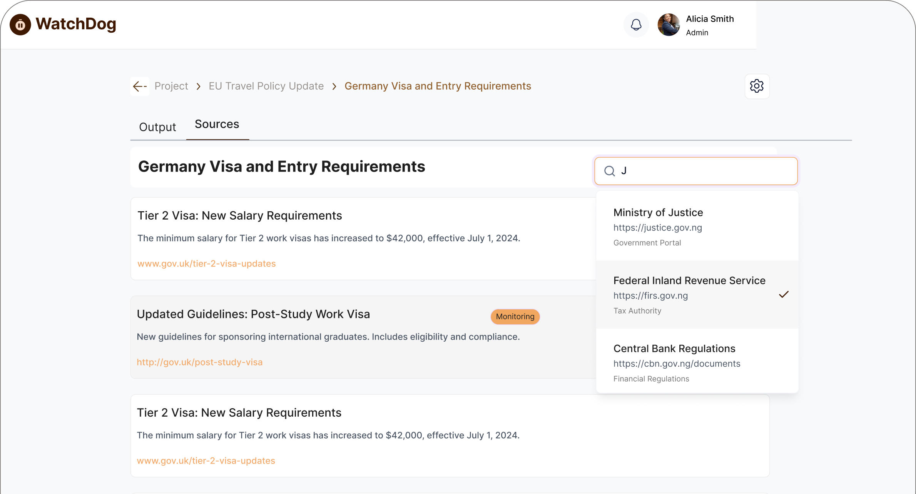The image size is (916, 494).
Task: Open www.gov.uk/tier-2-visa-updates link
Action: tap(206, 264)
